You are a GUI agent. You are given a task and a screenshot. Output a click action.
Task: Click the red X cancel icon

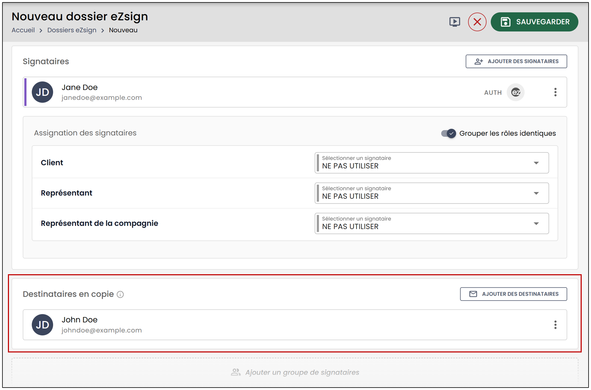[477, 22]
